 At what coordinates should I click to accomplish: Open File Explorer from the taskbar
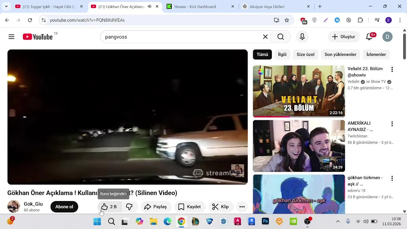click(153, 222)
